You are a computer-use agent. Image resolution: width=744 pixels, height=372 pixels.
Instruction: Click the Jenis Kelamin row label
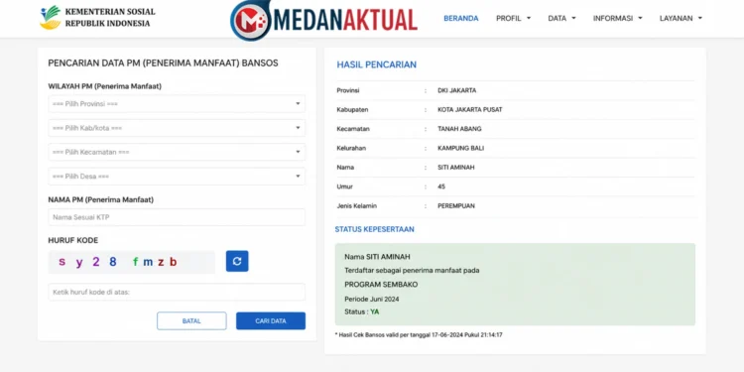356,206
